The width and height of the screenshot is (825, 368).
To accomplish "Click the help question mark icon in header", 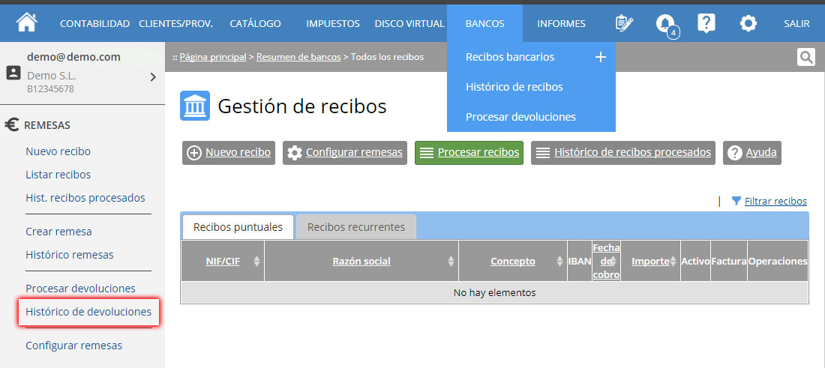I will 706,23.
